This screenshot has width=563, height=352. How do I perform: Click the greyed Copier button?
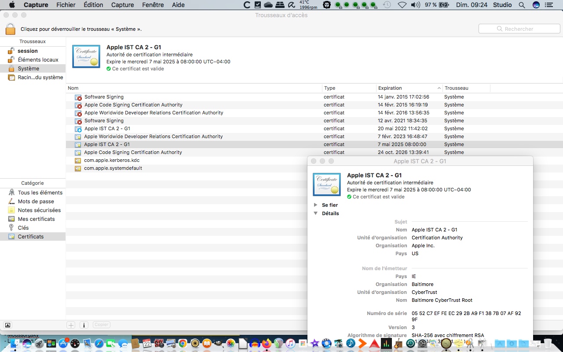coord(101,325)
